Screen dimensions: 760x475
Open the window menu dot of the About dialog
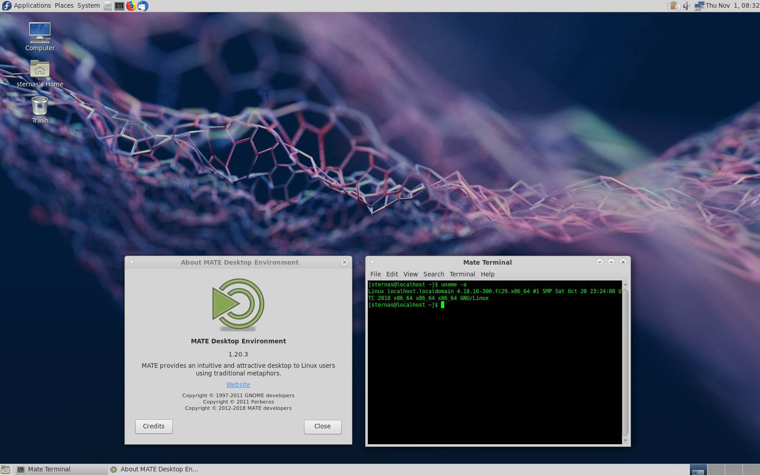tap(132, 262)
